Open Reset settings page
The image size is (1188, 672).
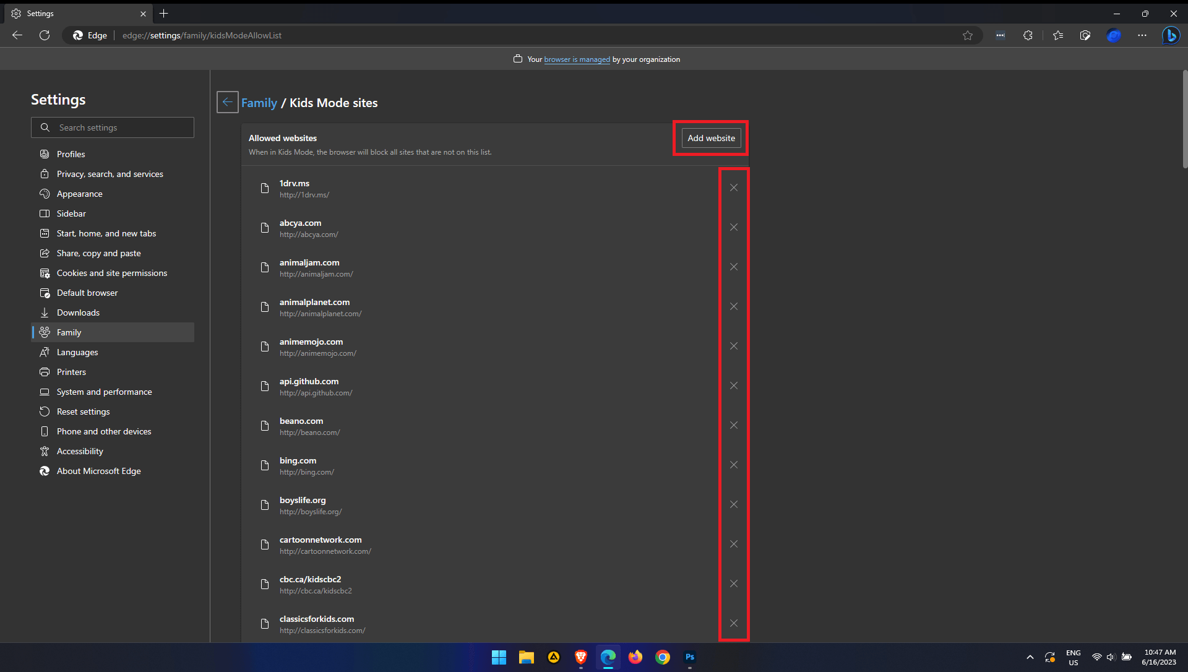113,411
